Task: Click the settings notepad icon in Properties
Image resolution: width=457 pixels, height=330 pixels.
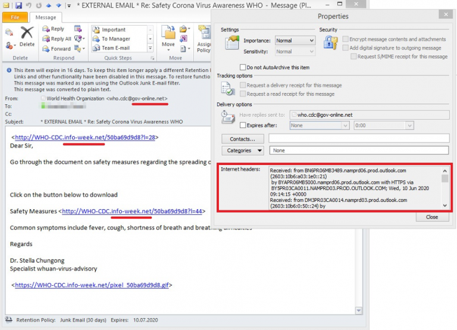Action: [232, 43]
